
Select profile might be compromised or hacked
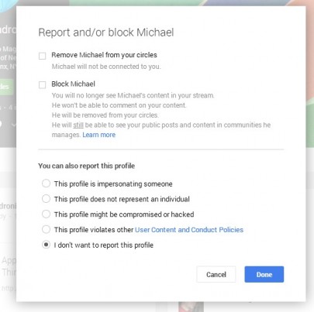click(46, 214)
